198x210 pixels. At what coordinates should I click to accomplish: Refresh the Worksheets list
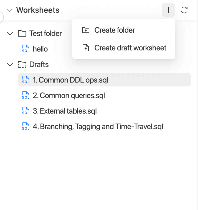click(x=184, y=10)
